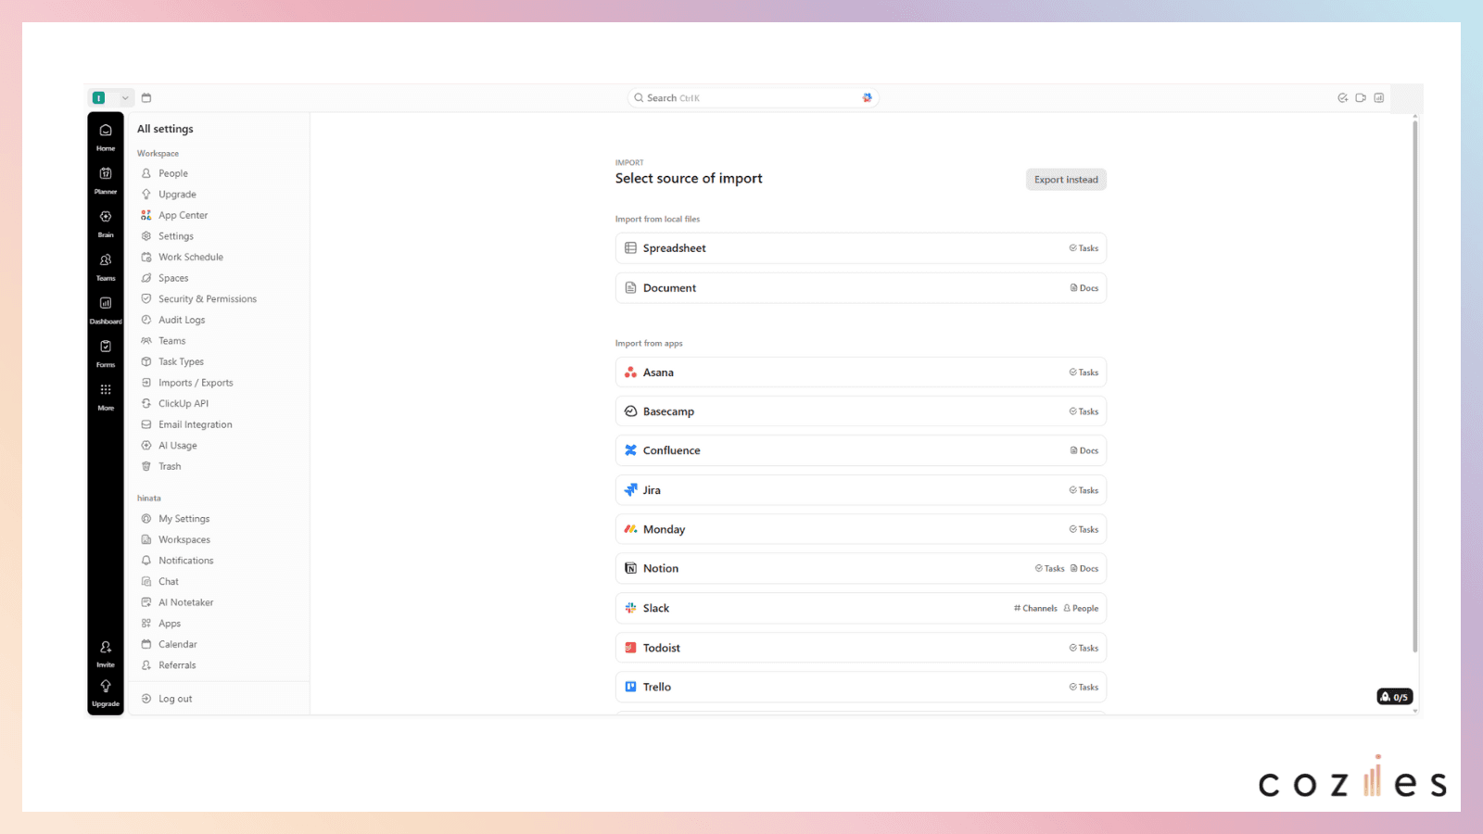Choose Confluence import row
Screen dimensions: 1483x834
(861, 450)
